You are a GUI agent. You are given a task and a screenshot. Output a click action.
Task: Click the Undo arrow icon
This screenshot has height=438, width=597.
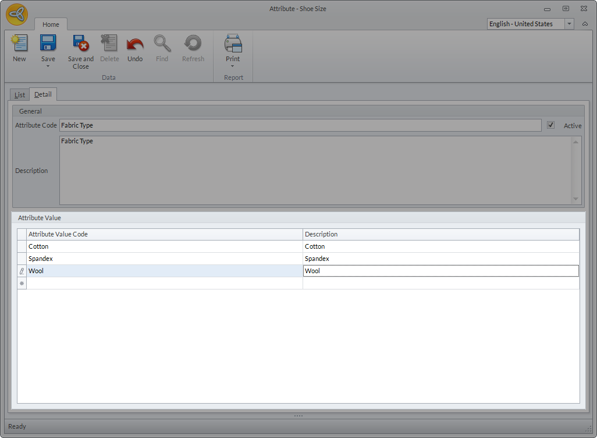point(135,44)
